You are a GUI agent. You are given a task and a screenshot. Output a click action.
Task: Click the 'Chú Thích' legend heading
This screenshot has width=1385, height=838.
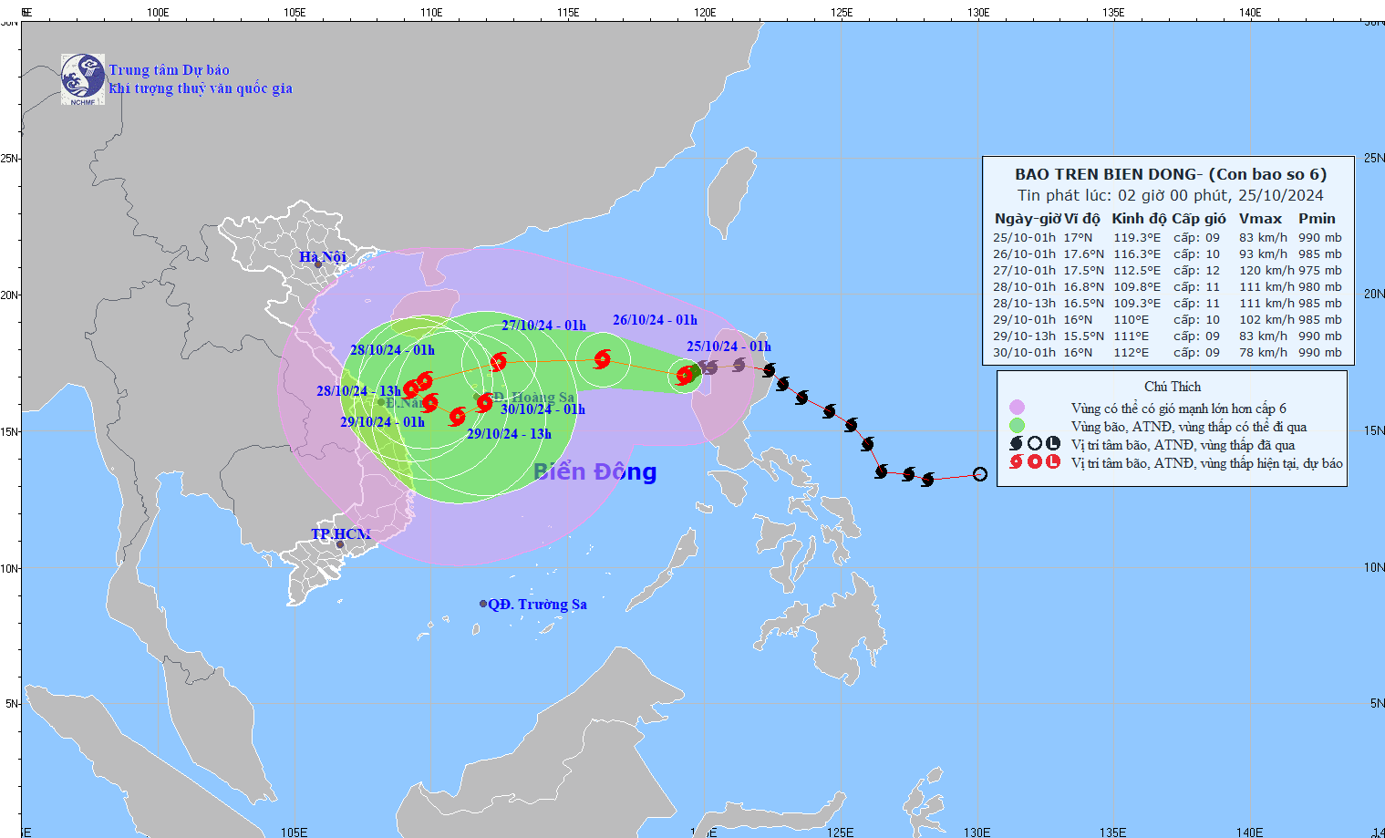coord(1173,387)
